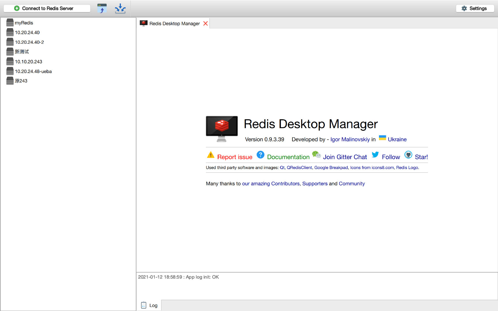Open the Google Breakpad link

click(331, 168)
